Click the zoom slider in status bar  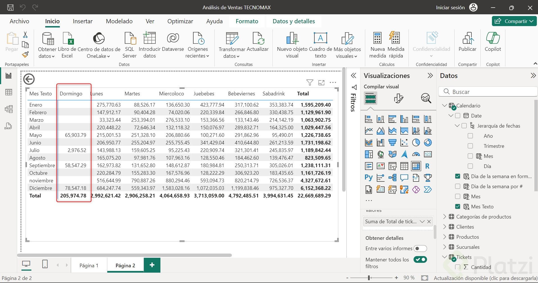[x=369, y=278]
